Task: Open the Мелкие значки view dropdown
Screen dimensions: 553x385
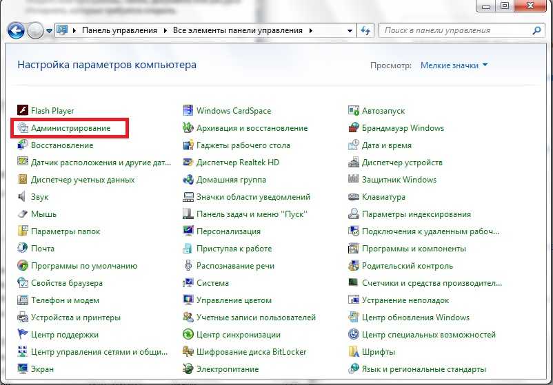Action: coord(454,65)
